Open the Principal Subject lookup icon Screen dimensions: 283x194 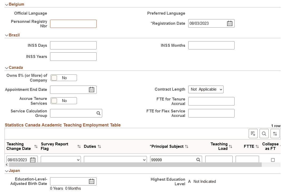coord(198,160)
